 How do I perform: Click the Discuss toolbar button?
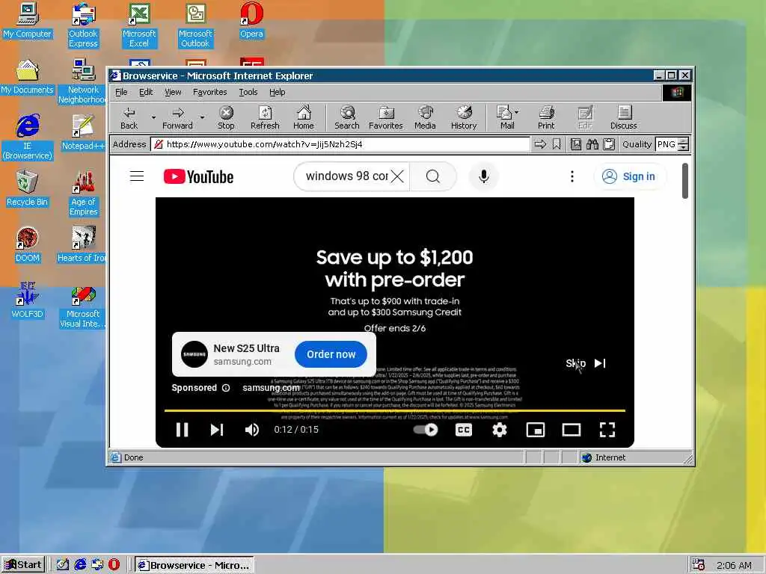click(624, 118)
